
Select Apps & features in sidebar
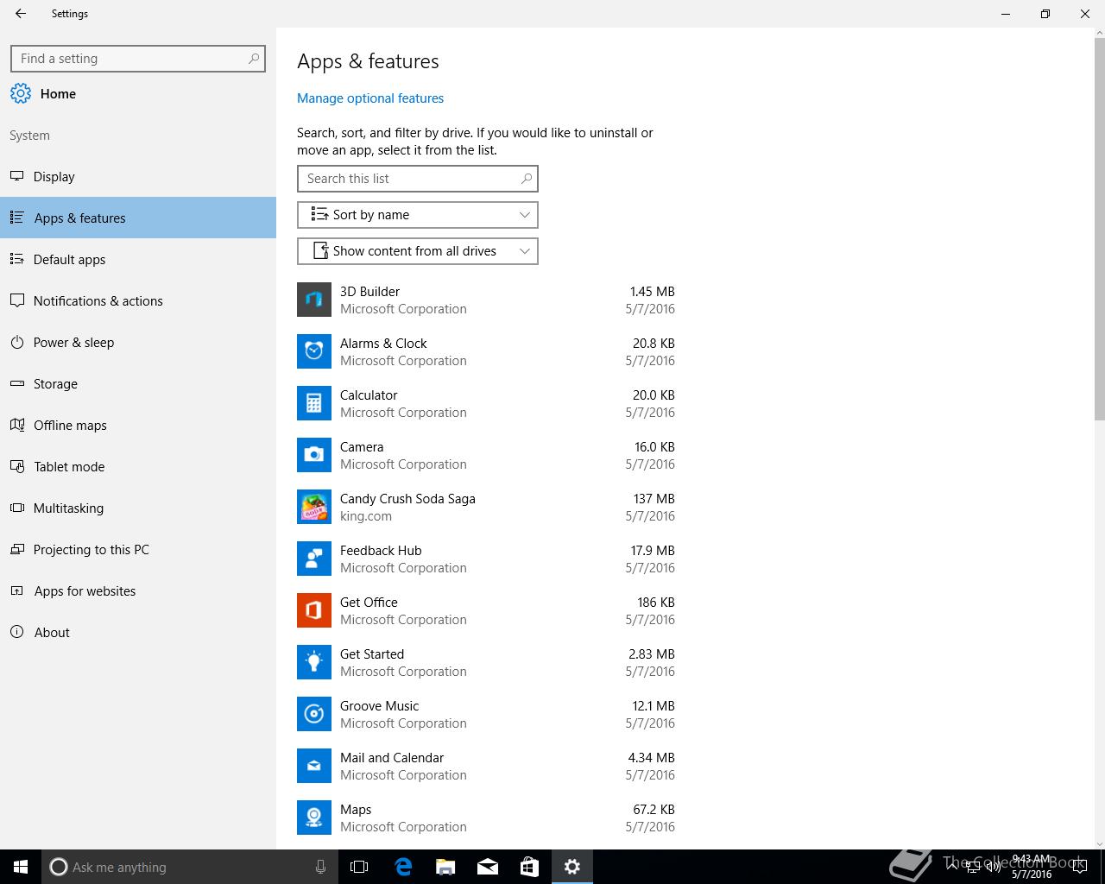pyautogui.click(x=138, y=218)
